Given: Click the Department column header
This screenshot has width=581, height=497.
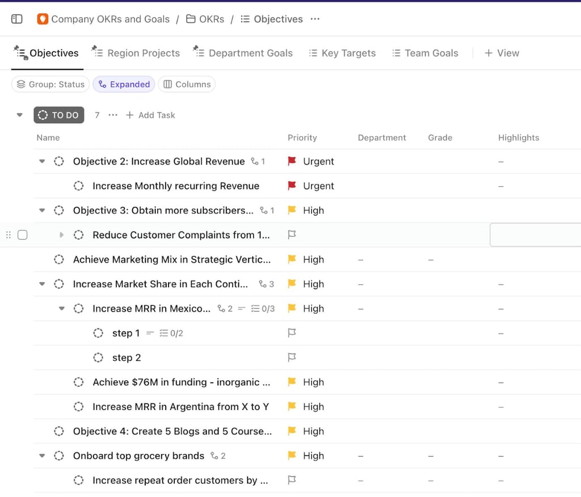Looking at the screenshot, I should pyautogui.click(x=382, y=137).
